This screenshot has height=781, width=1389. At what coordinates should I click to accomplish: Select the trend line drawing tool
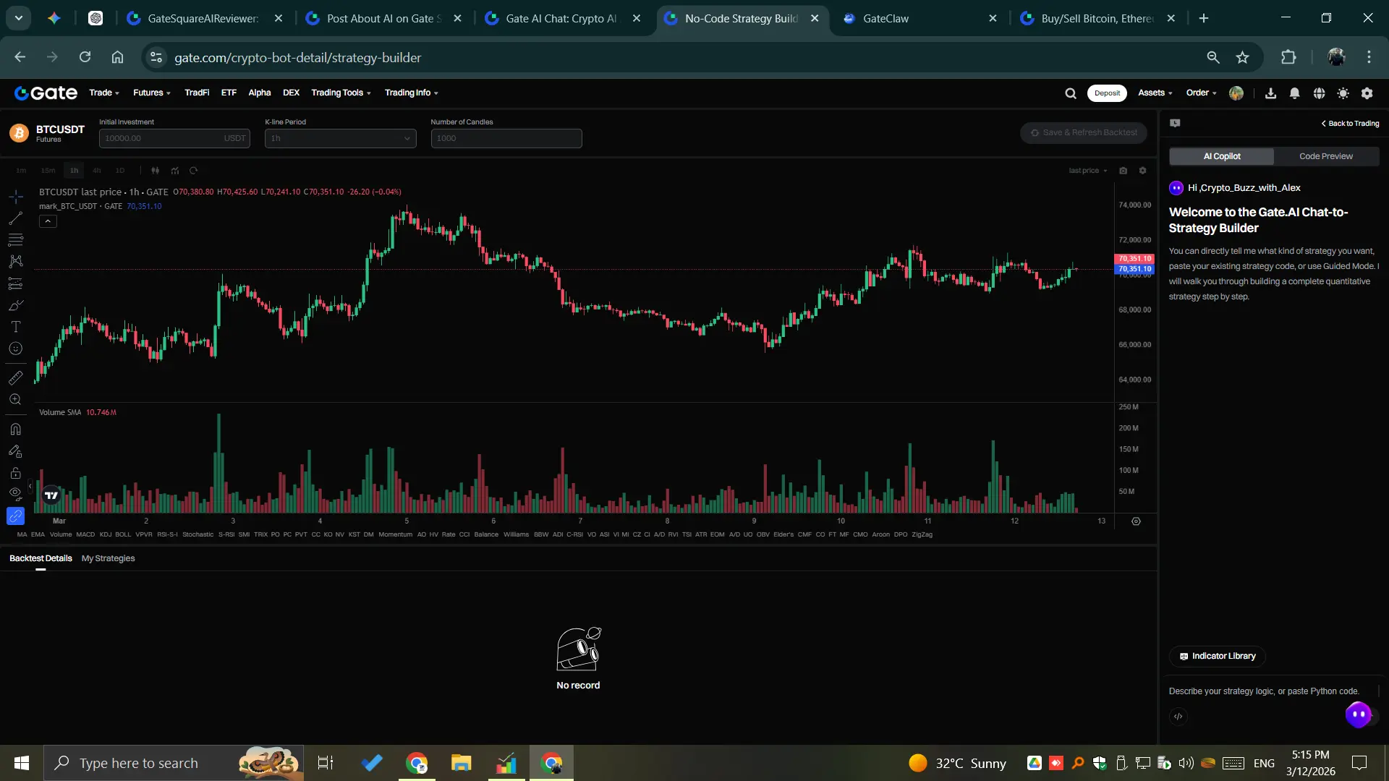tap(15, 218)
